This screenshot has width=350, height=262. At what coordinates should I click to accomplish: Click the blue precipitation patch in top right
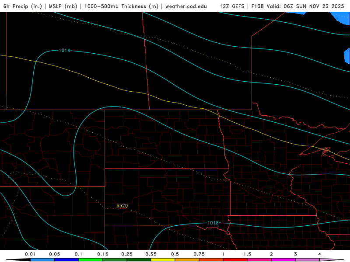coord(341,18)
